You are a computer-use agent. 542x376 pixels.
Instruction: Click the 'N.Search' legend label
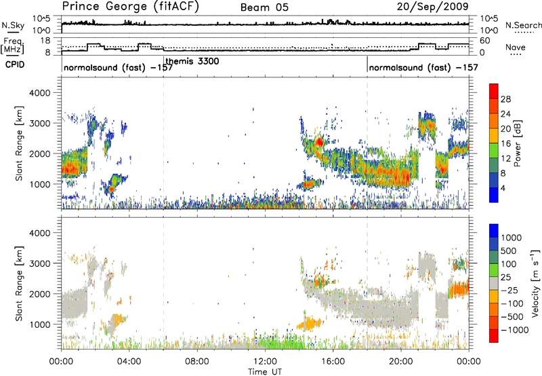523,25
